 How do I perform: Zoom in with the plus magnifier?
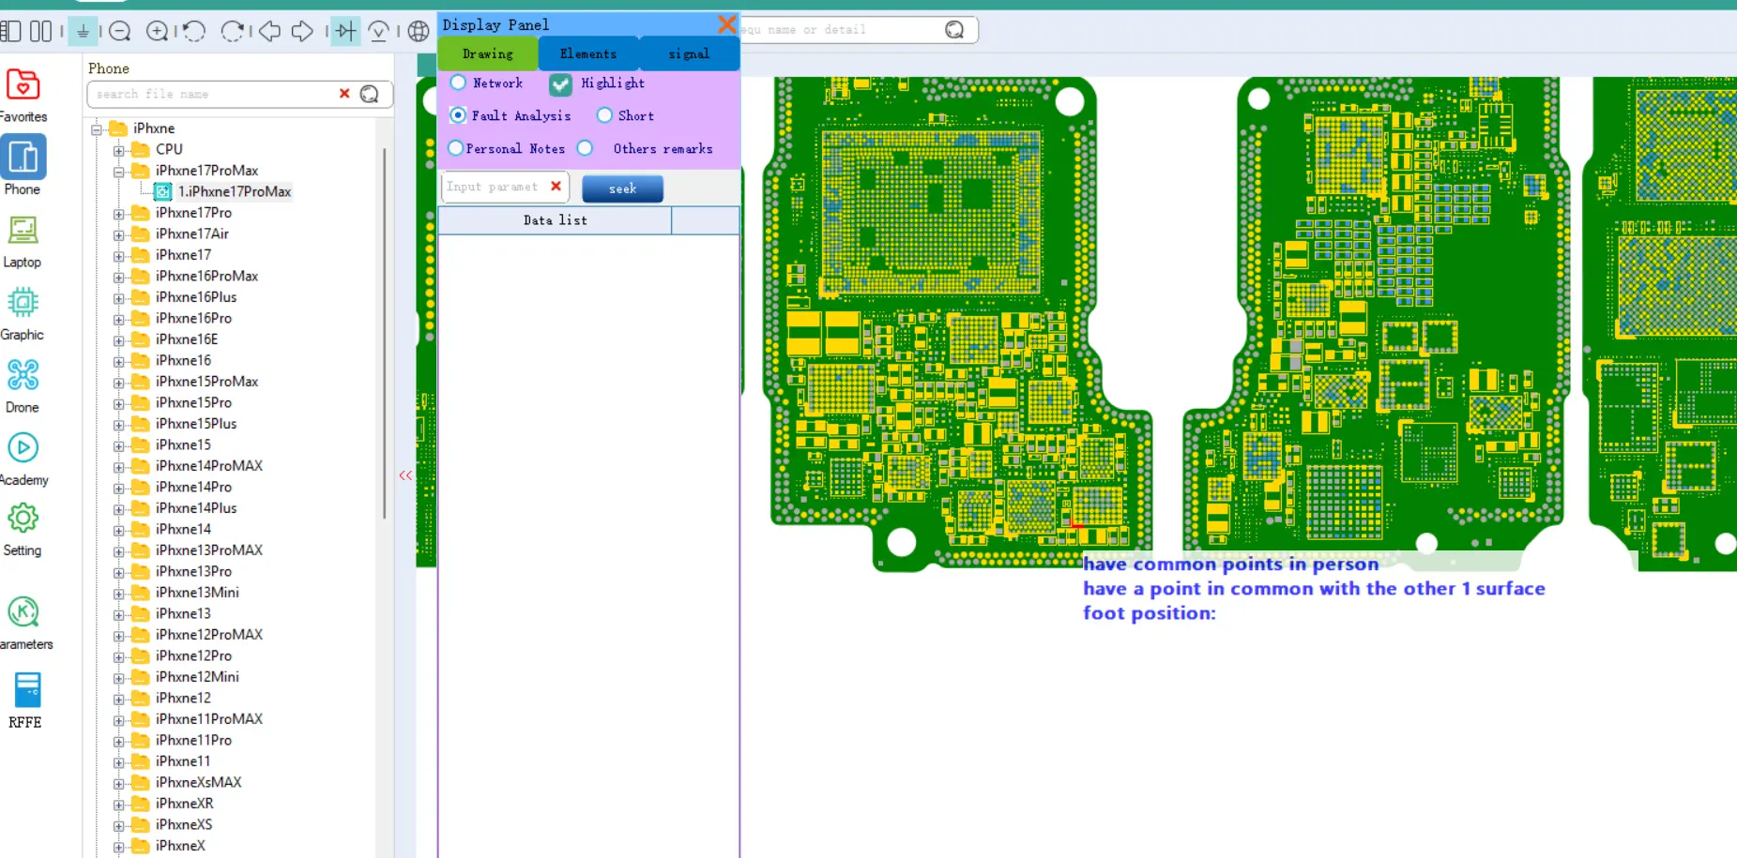(x=158, y=31)
